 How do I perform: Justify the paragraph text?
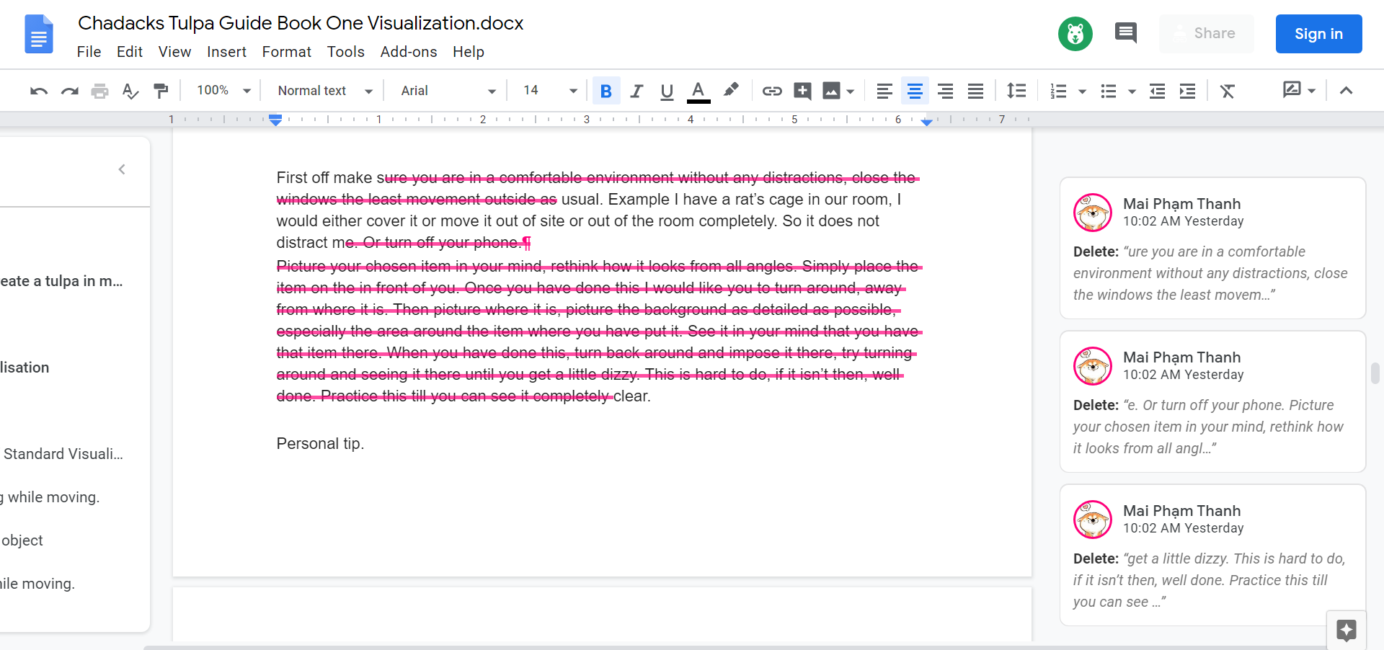pyautogui.click(x=975, y=91)
